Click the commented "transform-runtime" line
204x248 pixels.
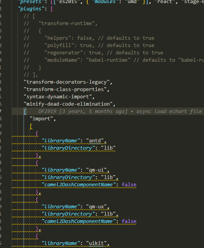[x=61, y=24]
